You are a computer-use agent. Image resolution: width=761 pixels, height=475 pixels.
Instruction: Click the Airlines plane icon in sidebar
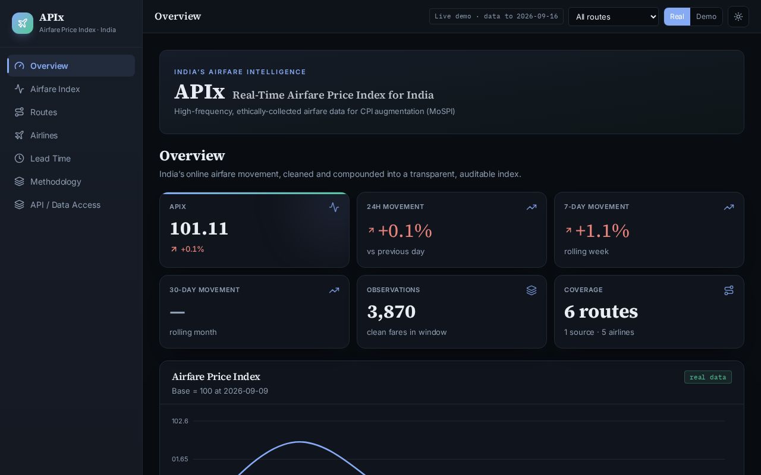pos(20,135)
